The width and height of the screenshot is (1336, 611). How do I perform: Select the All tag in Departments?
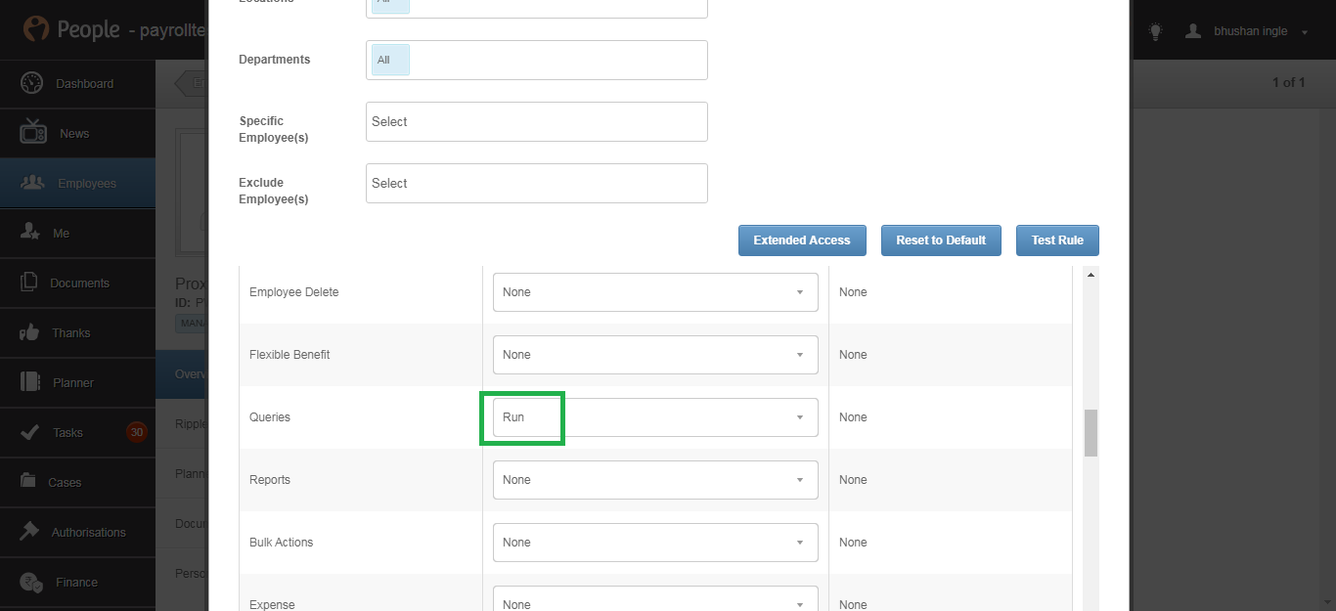click(x=390, y=60)
